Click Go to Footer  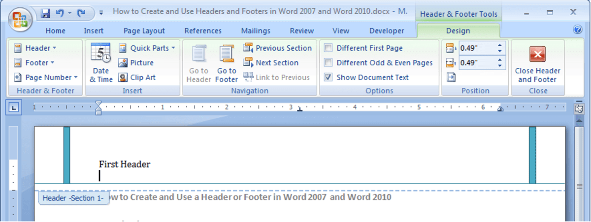[x=227, y=63]
